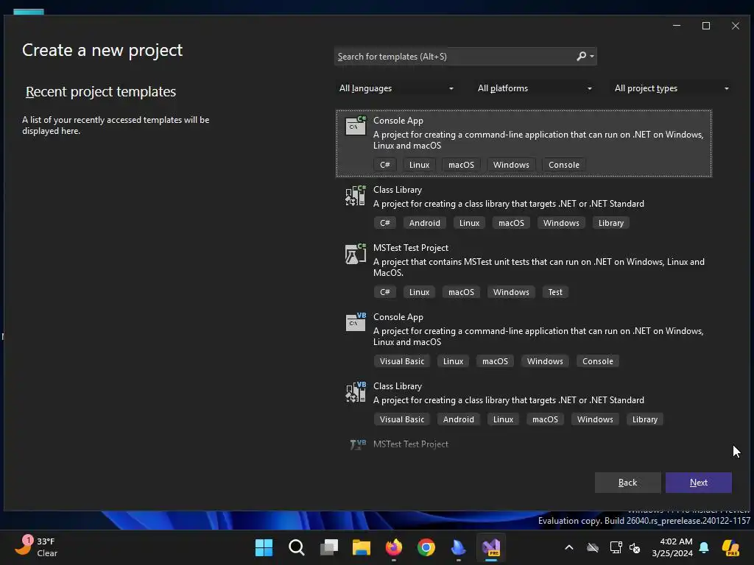Open the All project types dropdown
This screenshot has width=754, height=565.
[x=672, y=88]
